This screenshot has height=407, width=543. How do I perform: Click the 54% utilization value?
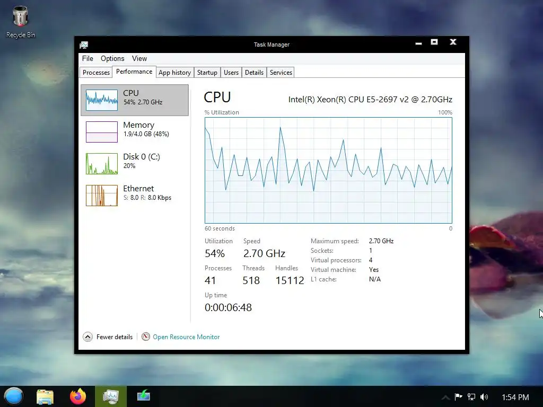(215, 254)
